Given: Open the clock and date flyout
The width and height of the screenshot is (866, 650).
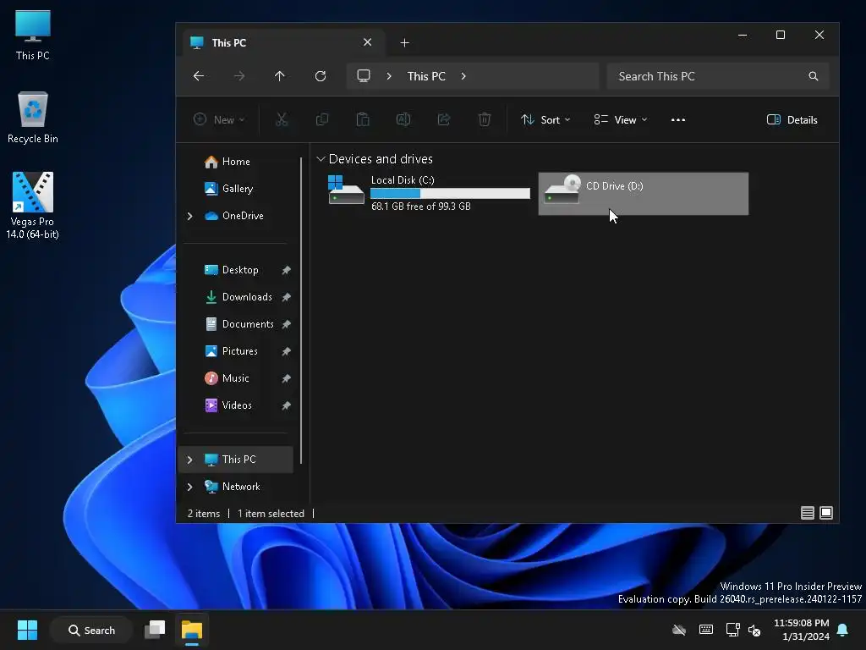Looking at the screenshot, I should (x=802, y=630).
